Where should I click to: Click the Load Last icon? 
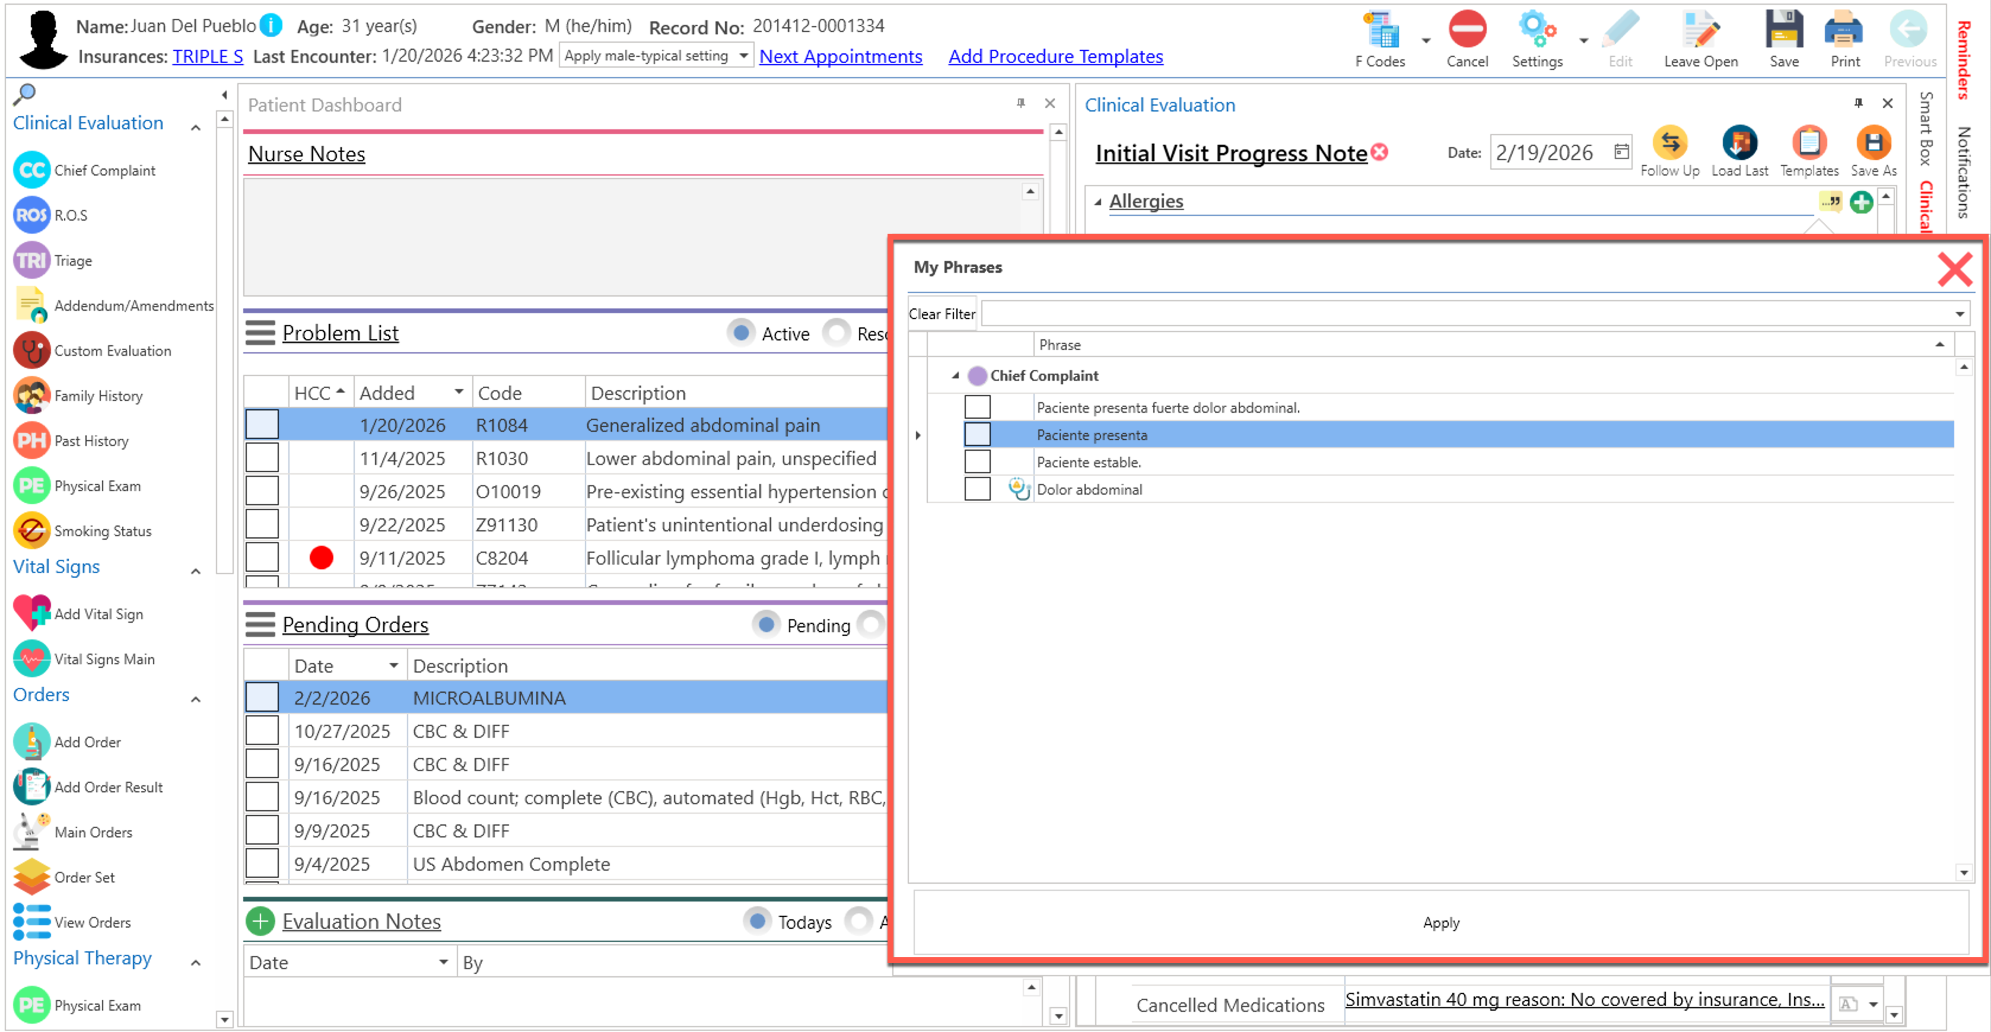coord(1739,143)
